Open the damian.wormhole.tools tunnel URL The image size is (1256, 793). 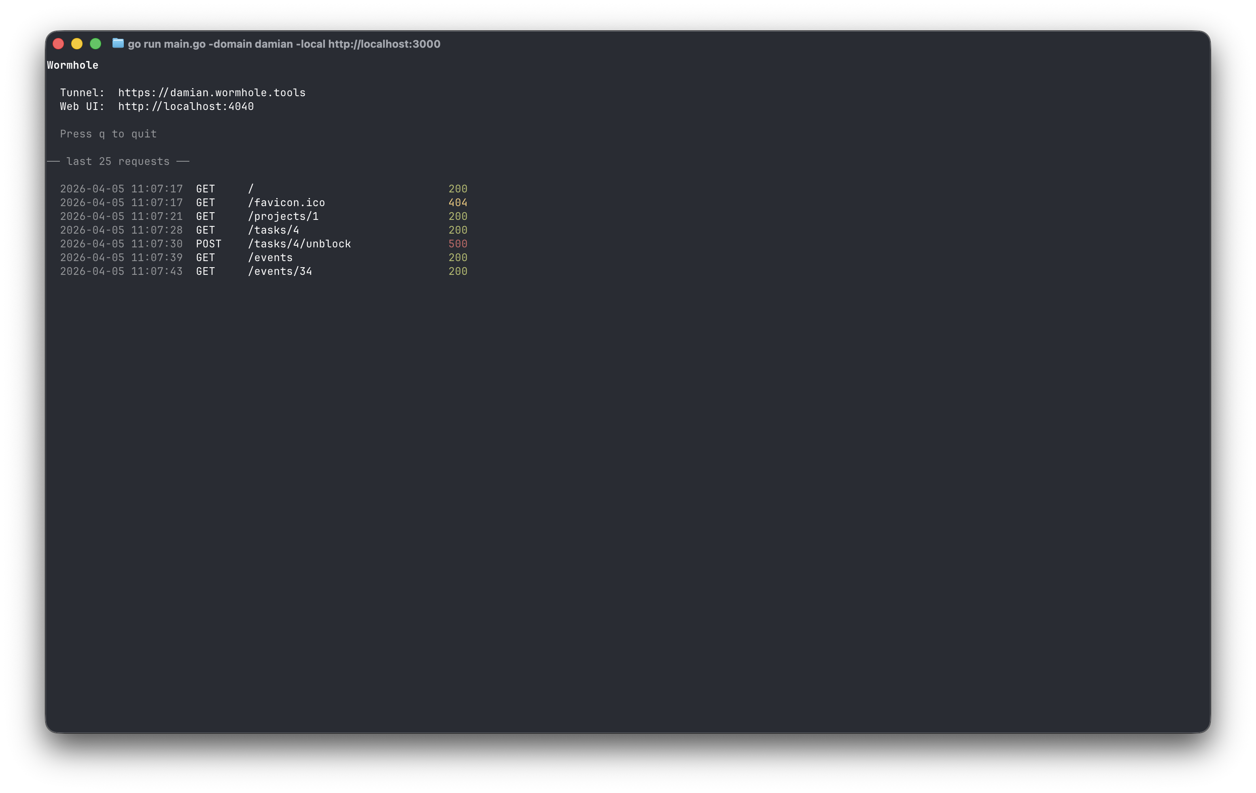211,93
